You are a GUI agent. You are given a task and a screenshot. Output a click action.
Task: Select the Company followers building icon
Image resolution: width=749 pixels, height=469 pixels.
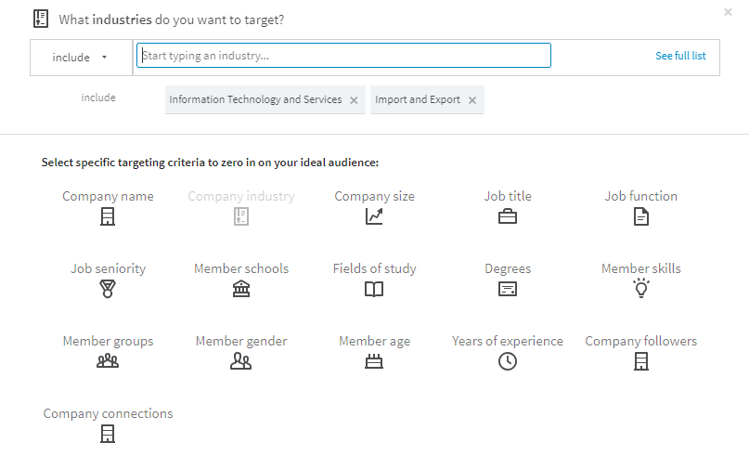click(640, 361)
